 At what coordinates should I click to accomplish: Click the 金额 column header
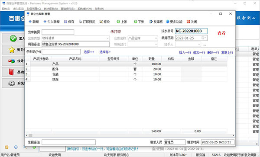click(191, 59)
